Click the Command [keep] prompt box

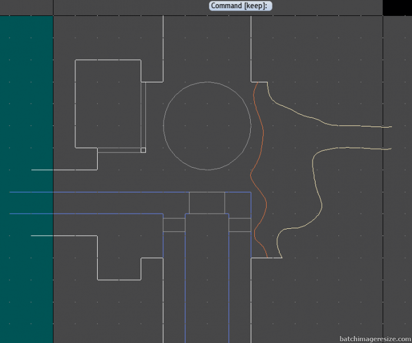241,5
